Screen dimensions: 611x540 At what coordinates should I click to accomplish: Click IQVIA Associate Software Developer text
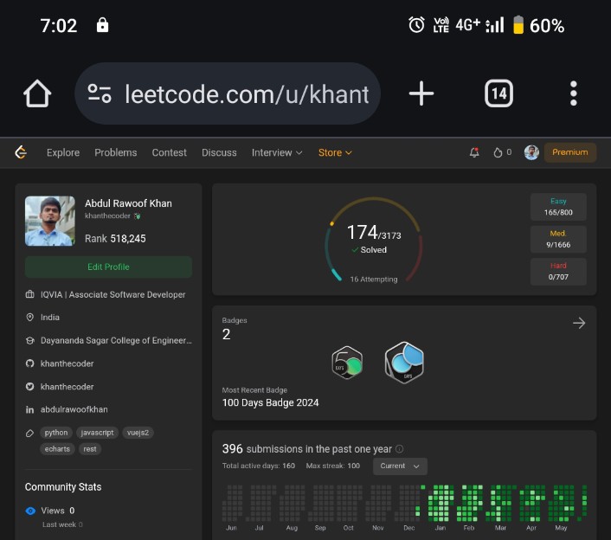113,294
